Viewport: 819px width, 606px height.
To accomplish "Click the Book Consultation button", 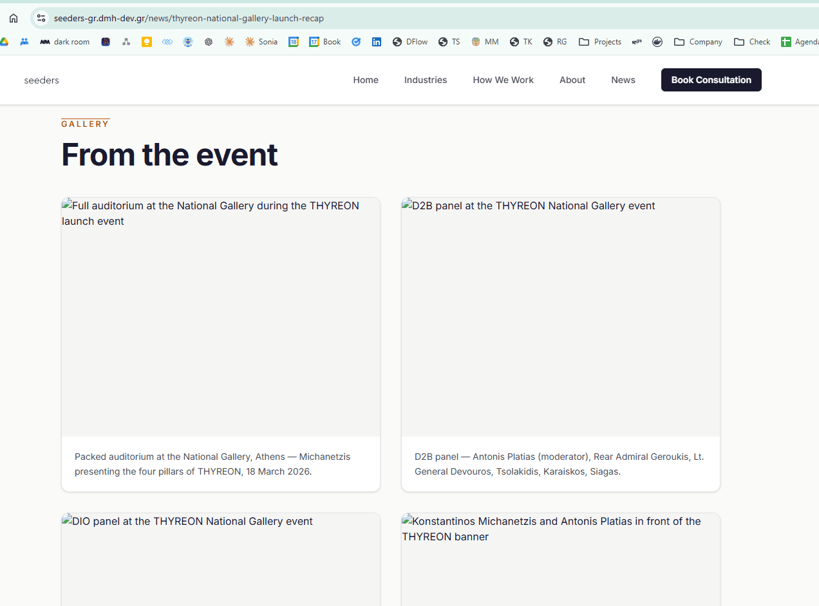I will click(x=711, y=80).
